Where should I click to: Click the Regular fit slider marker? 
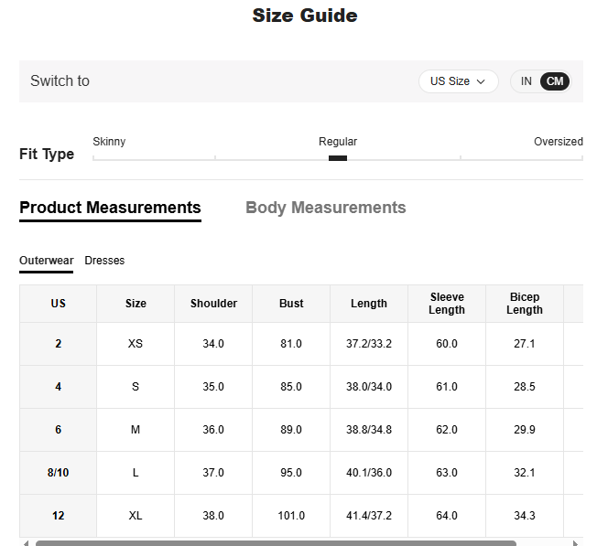tap(338, 158)
